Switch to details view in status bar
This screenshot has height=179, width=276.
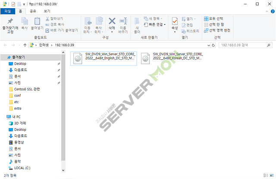tap(266, 175)
